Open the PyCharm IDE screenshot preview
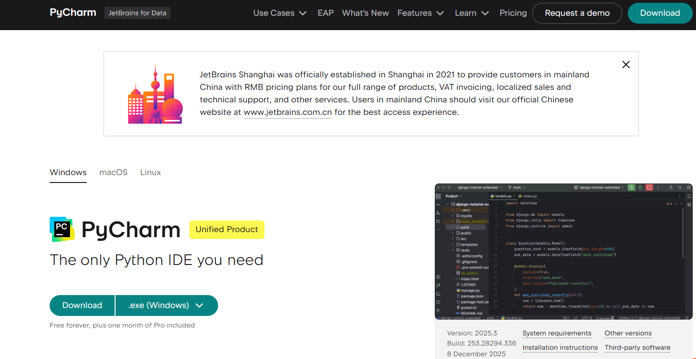Screen dimensions: 696x359 point(564,252)
